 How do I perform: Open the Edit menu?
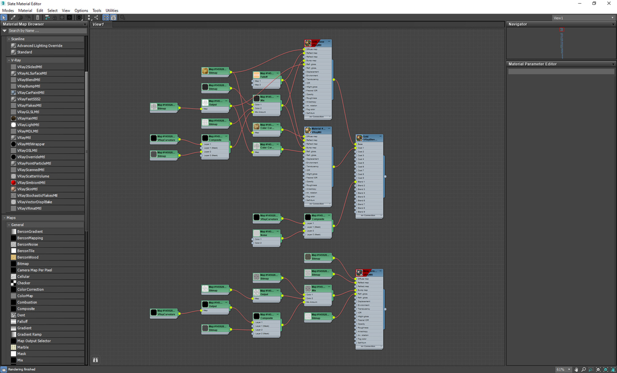[x=40, y=10]
